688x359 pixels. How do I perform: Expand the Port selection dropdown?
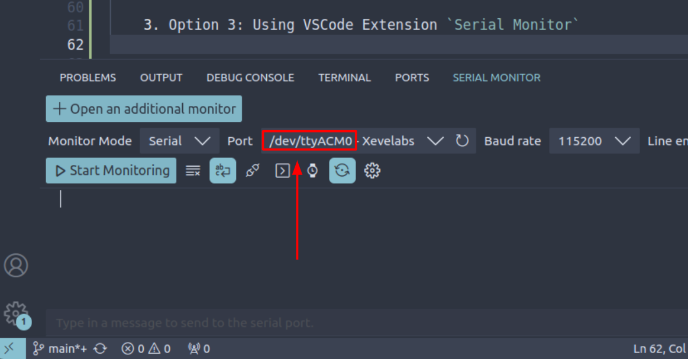click(x=435, y=141)
